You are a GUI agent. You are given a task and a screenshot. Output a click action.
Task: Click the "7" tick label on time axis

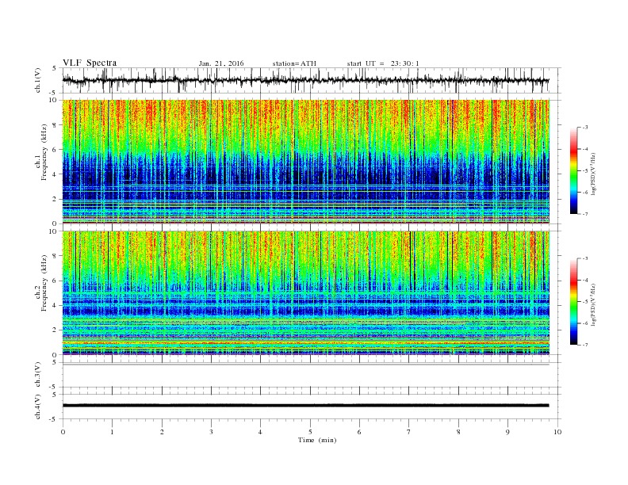pyautogui.click(x=409, y=432)
